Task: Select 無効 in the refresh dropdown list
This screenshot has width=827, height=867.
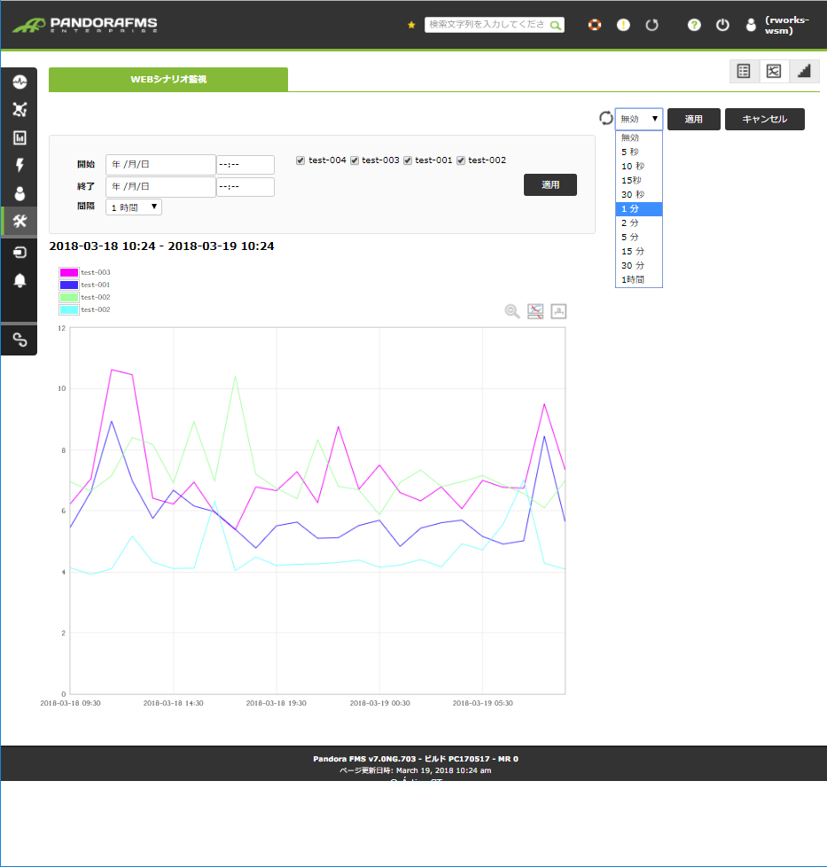Action: pyautogui.click(x=638, y=137)
